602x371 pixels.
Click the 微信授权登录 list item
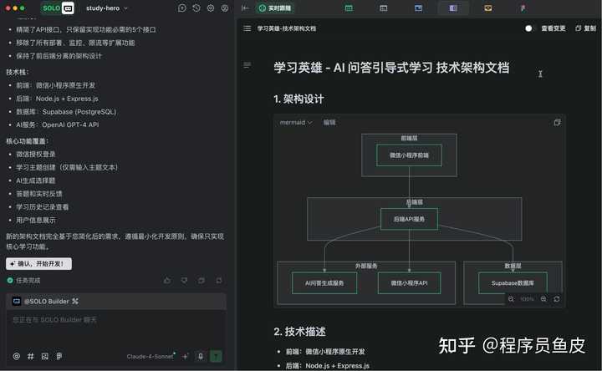(x=36, y=155)
